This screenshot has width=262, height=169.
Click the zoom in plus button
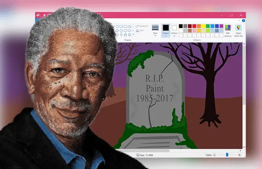239,155
